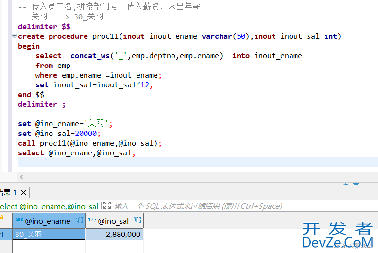Click the editor's left horizontal scroll arrow

pos(22,177)
